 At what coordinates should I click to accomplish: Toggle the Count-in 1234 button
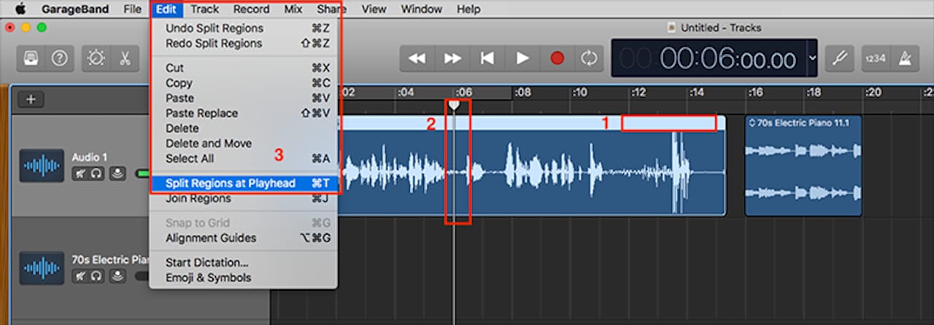click(x=876, y=59)
